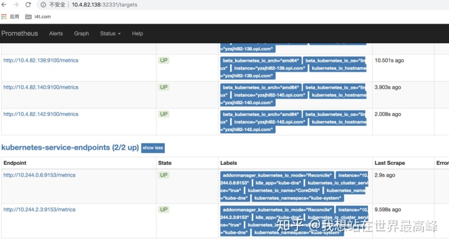Click the Prometheus brand link

19,33
